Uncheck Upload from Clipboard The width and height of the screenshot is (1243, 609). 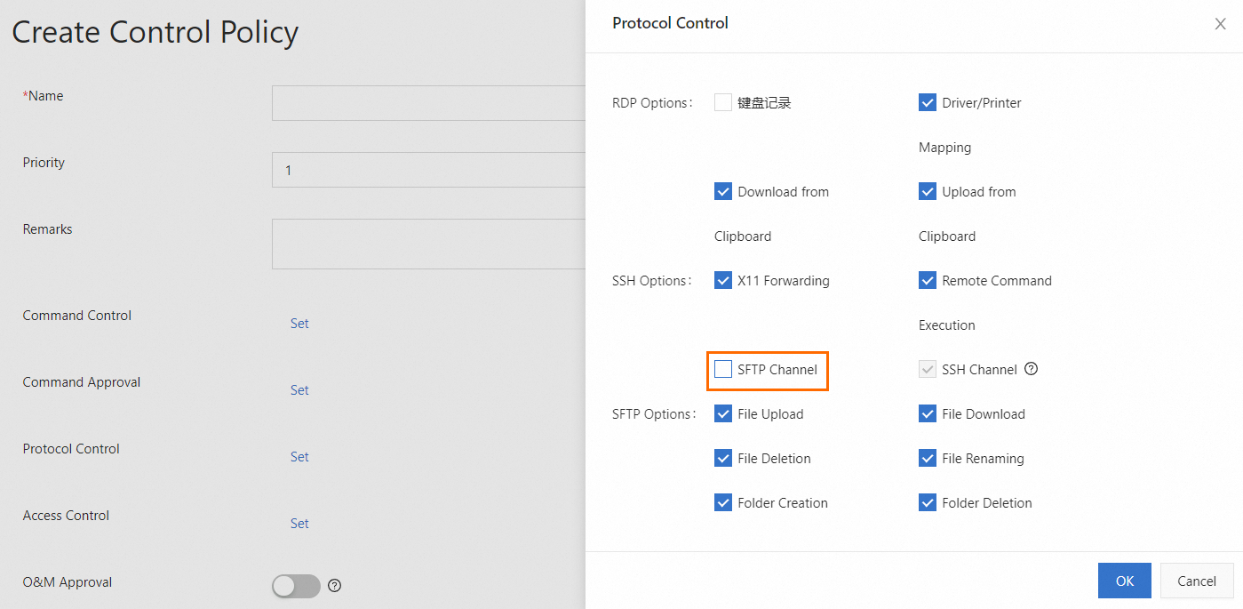tap(928, 191)
